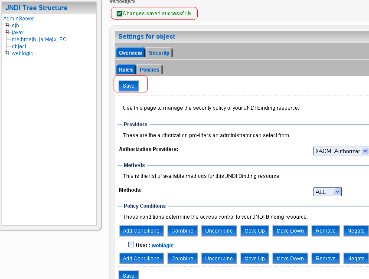The width and height of the screenshot is (369, 279).
Task: Click the Move Up button
Action: pyautogui.click(x=255, y=230)
